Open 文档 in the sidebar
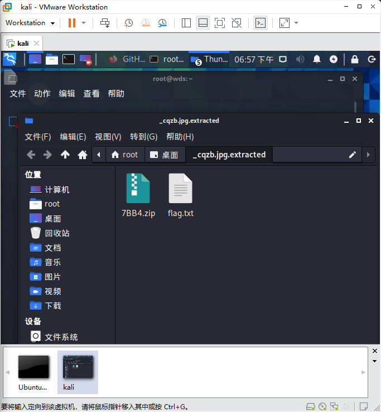This screenshot has width=381, height=412. pyautogui.click(x=45, y=248)
